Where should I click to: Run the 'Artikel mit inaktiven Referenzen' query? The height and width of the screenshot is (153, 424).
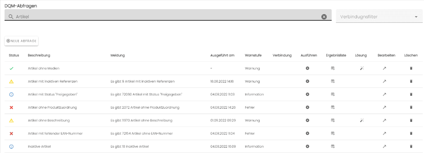click(x=308, y=81)
